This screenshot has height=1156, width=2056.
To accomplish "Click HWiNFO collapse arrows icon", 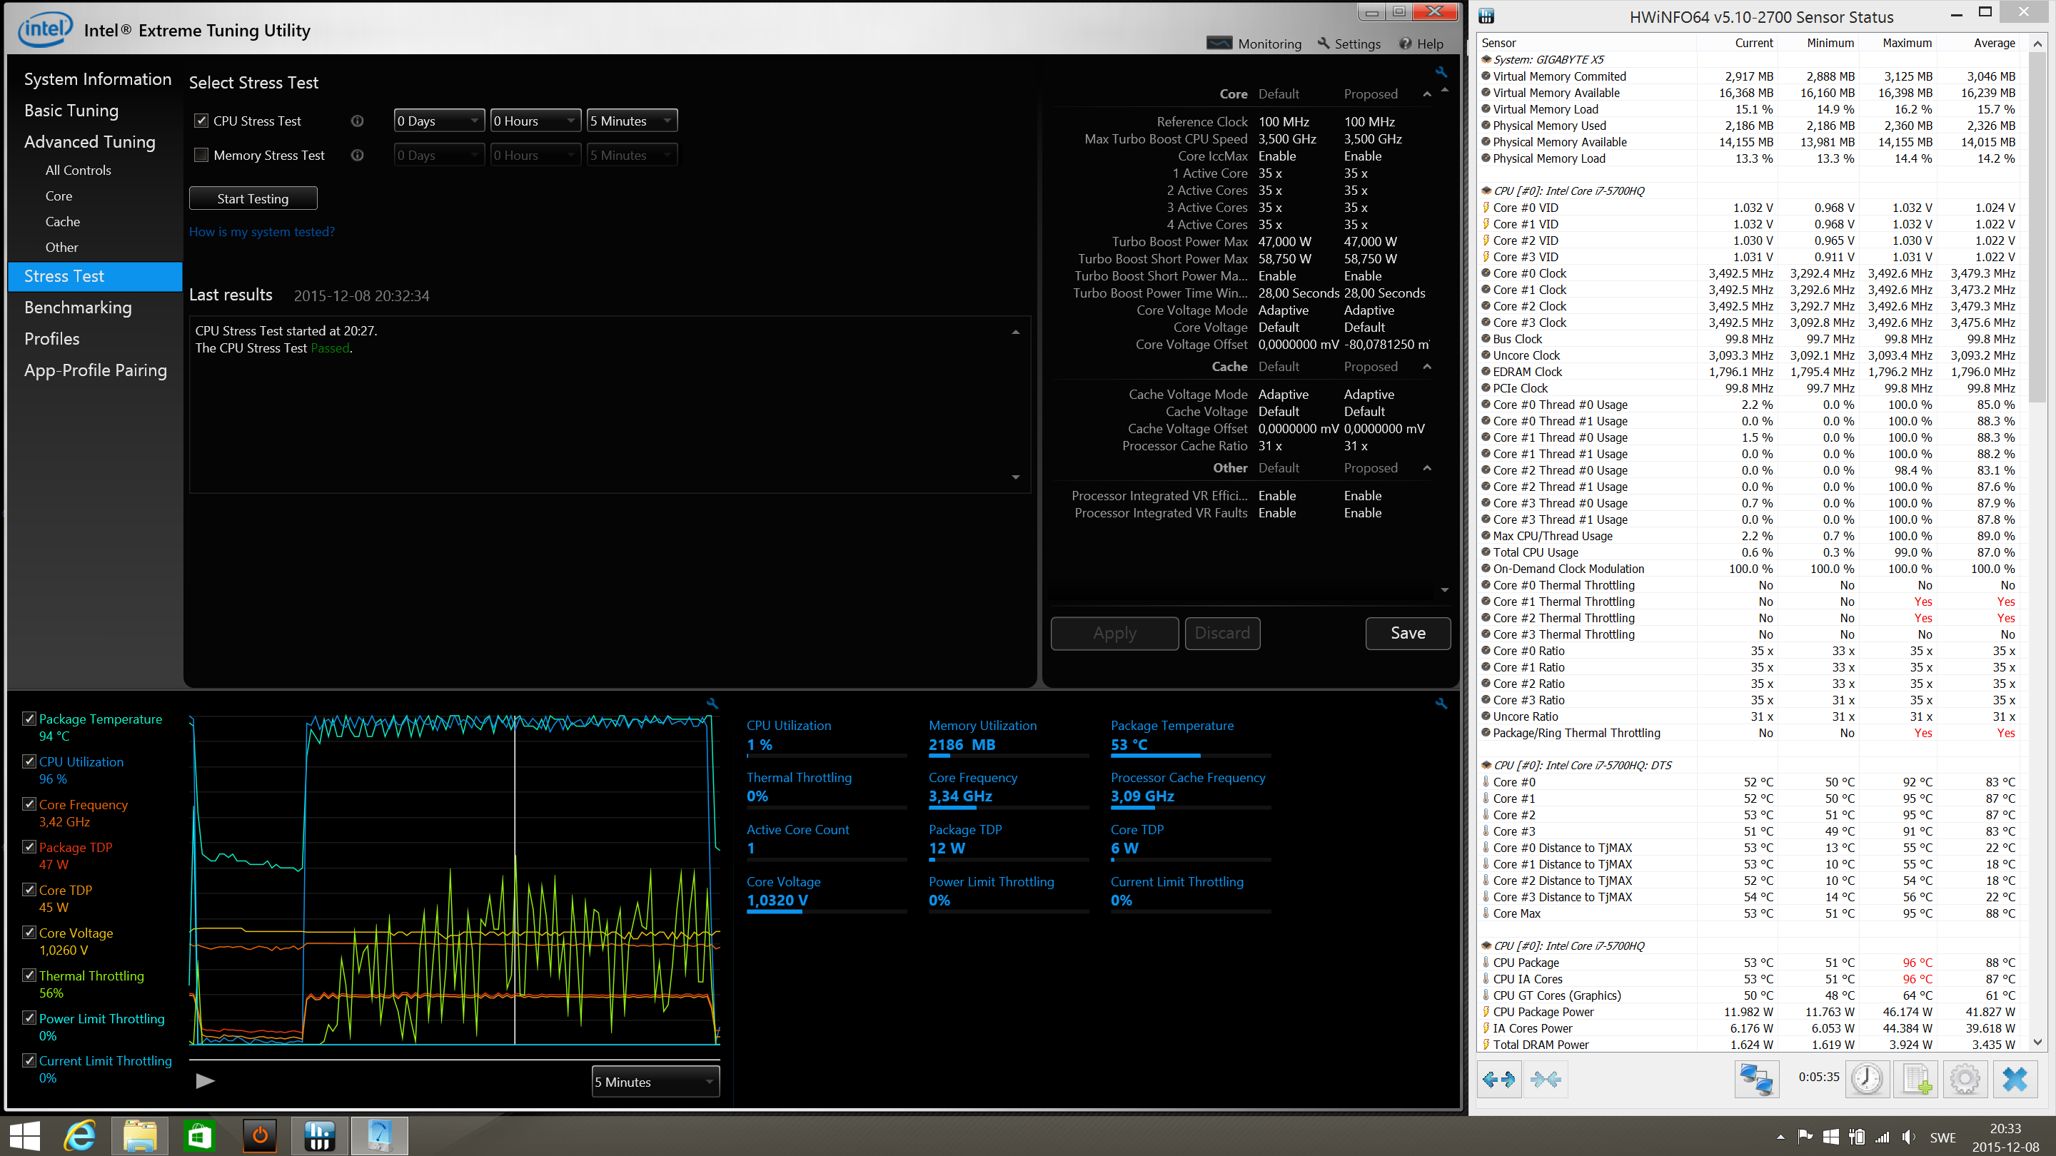I will coord(1546,1080).
